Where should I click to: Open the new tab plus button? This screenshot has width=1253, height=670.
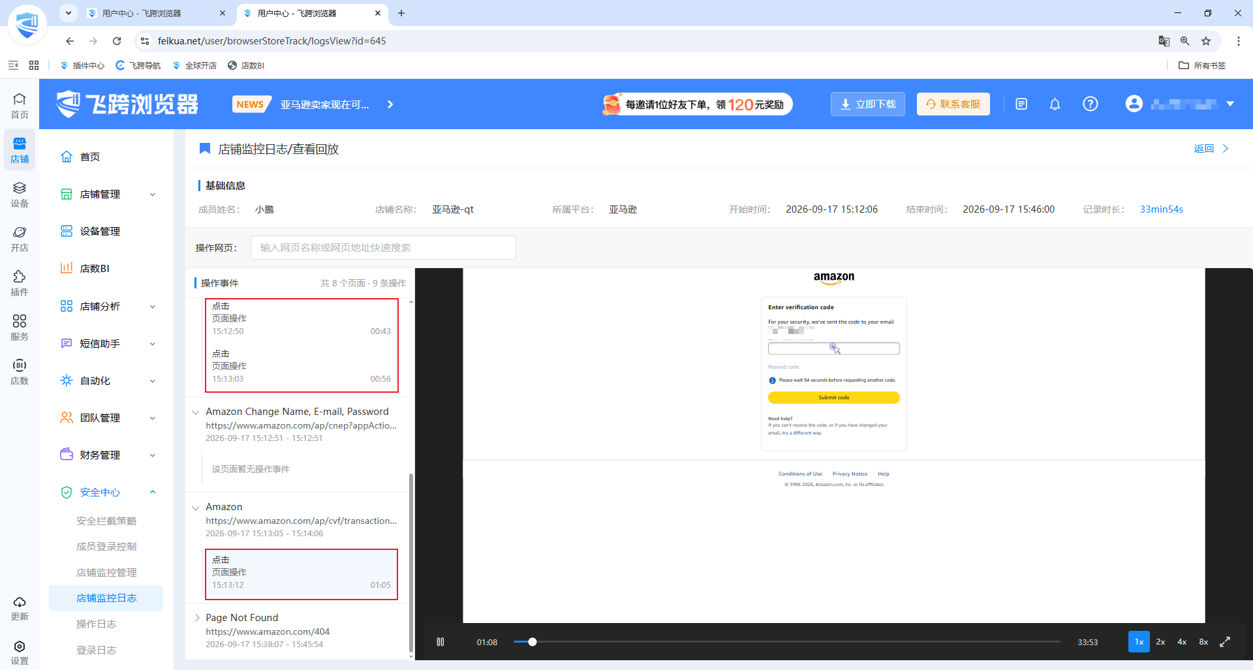(x=401, y=13)
